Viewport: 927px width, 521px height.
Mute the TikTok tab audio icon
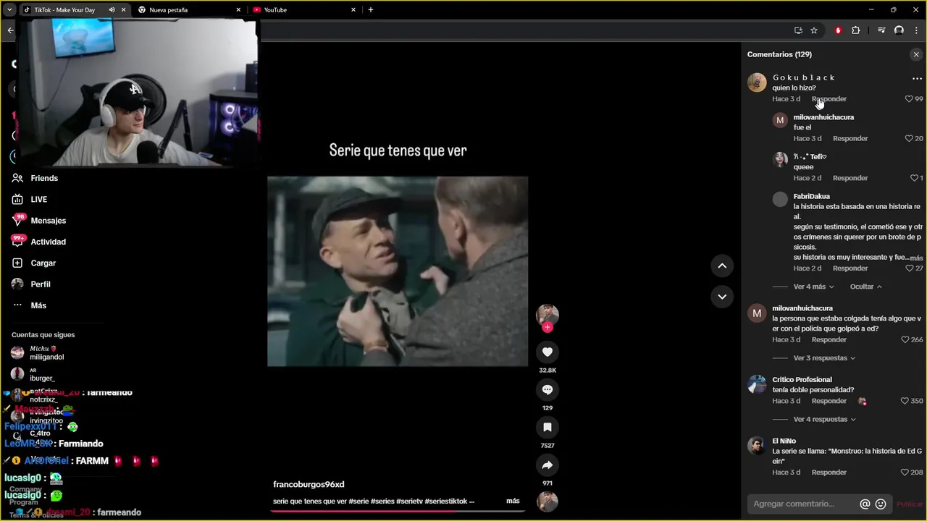click(112, 10)
